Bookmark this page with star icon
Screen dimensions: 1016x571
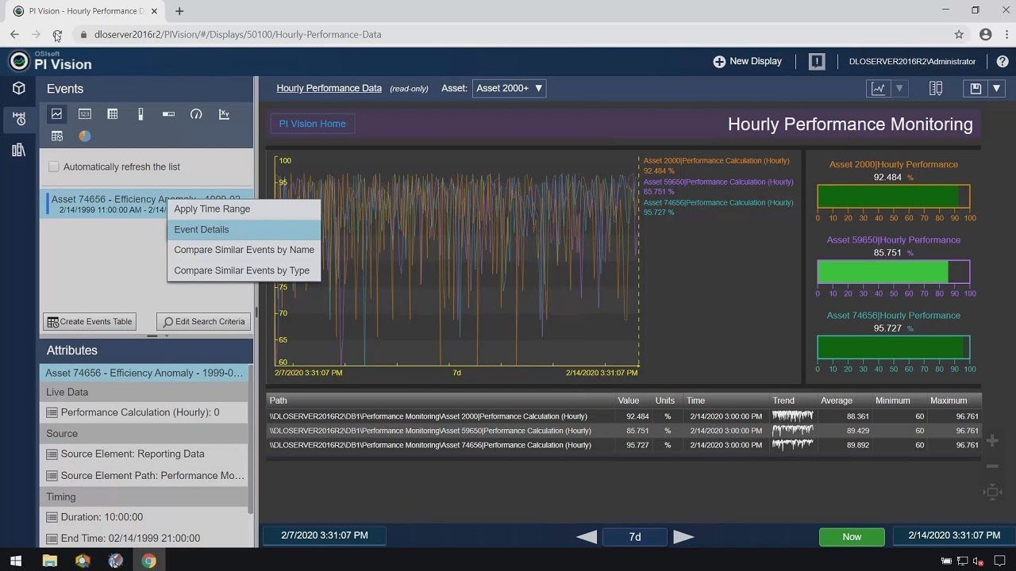[959, 35]
